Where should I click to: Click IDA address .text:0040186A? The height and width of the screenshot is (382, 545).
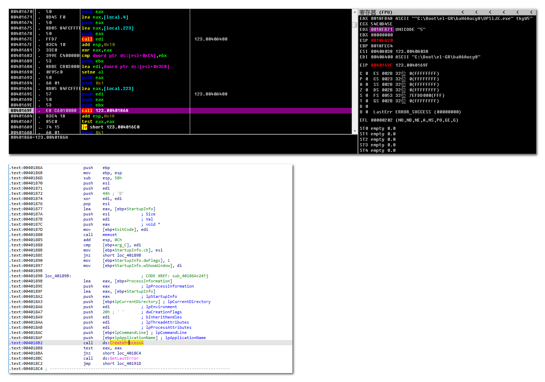[26, 168]
